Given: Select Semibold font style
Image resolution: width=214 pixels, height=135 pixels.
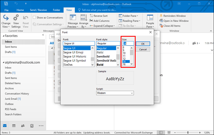Looking at the screenshot, I should coord(106,57).
